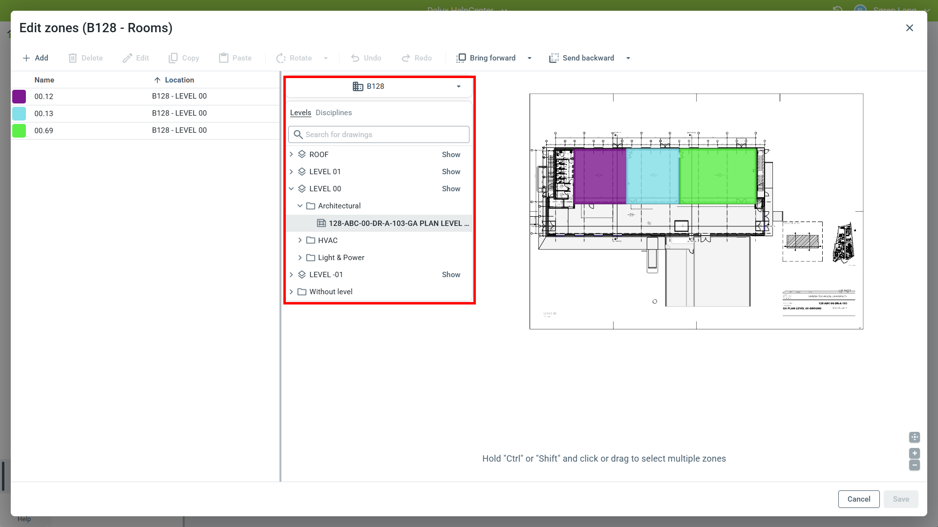
Task: Click the zoom out minus icon
Action: coord(915,466)
